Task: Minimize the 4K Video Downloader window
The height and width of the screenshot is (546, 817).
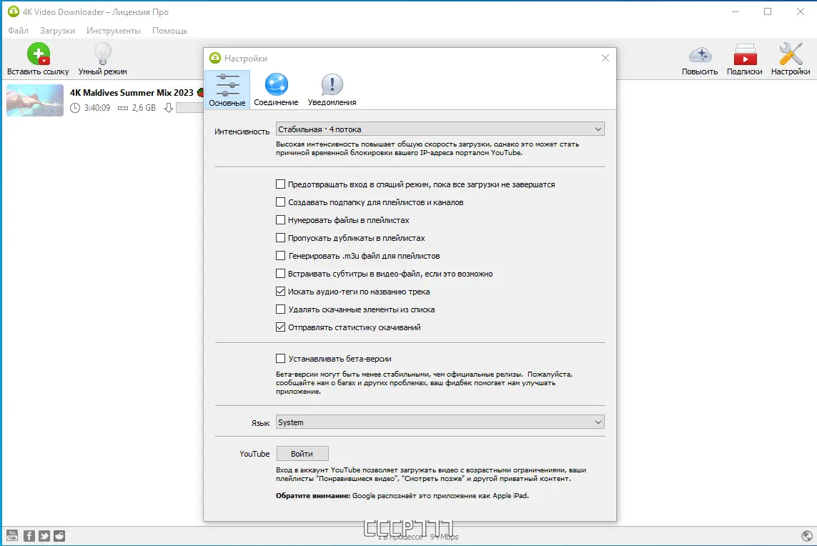Action: point(736,11)
